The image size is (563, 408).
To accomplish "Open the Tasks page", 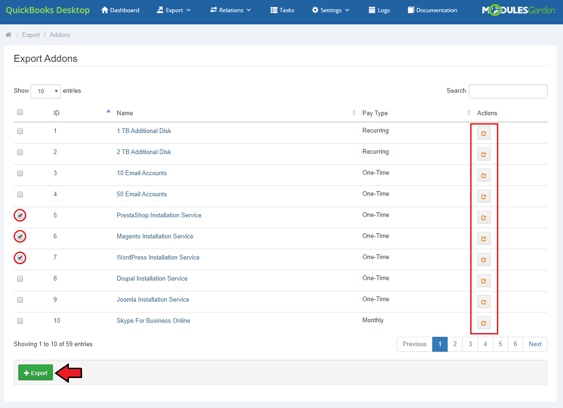I will point(282,10).
